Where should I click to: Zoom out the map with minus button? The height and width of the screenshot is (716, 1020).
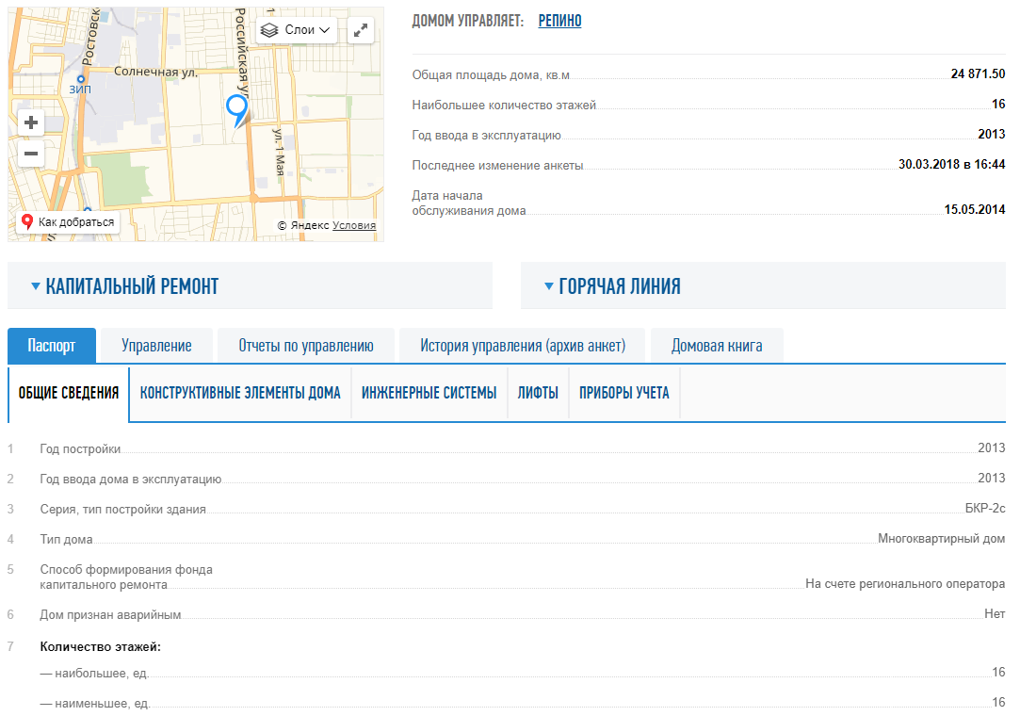click(x=31, y=154)
